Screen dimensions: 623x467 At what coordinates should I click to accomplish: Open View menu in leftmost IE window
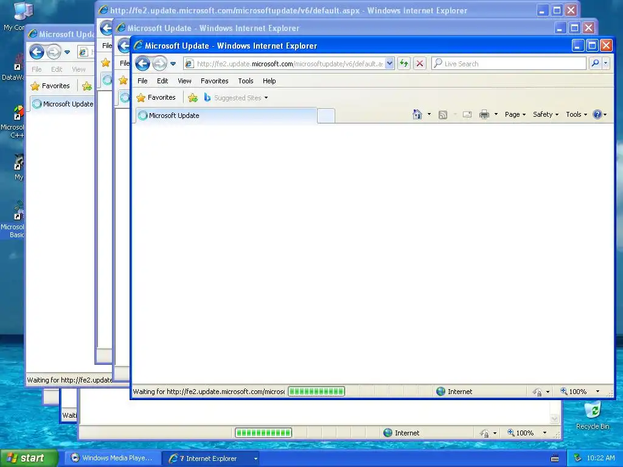(x=78, y=69)
